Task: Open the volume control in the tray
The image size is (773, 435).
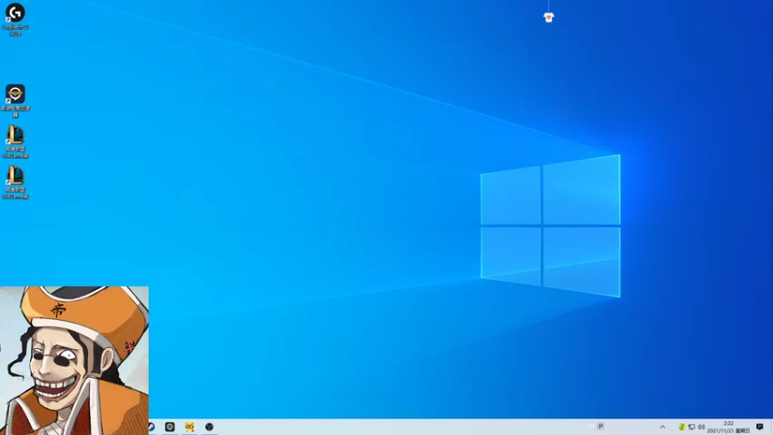Action: [701, 427]
